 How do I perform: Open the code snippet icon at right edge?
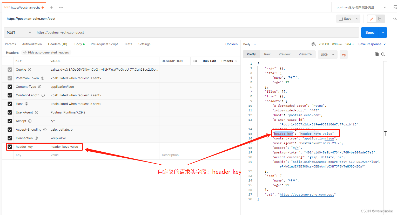pyautogui.click(x=395, y=19)
